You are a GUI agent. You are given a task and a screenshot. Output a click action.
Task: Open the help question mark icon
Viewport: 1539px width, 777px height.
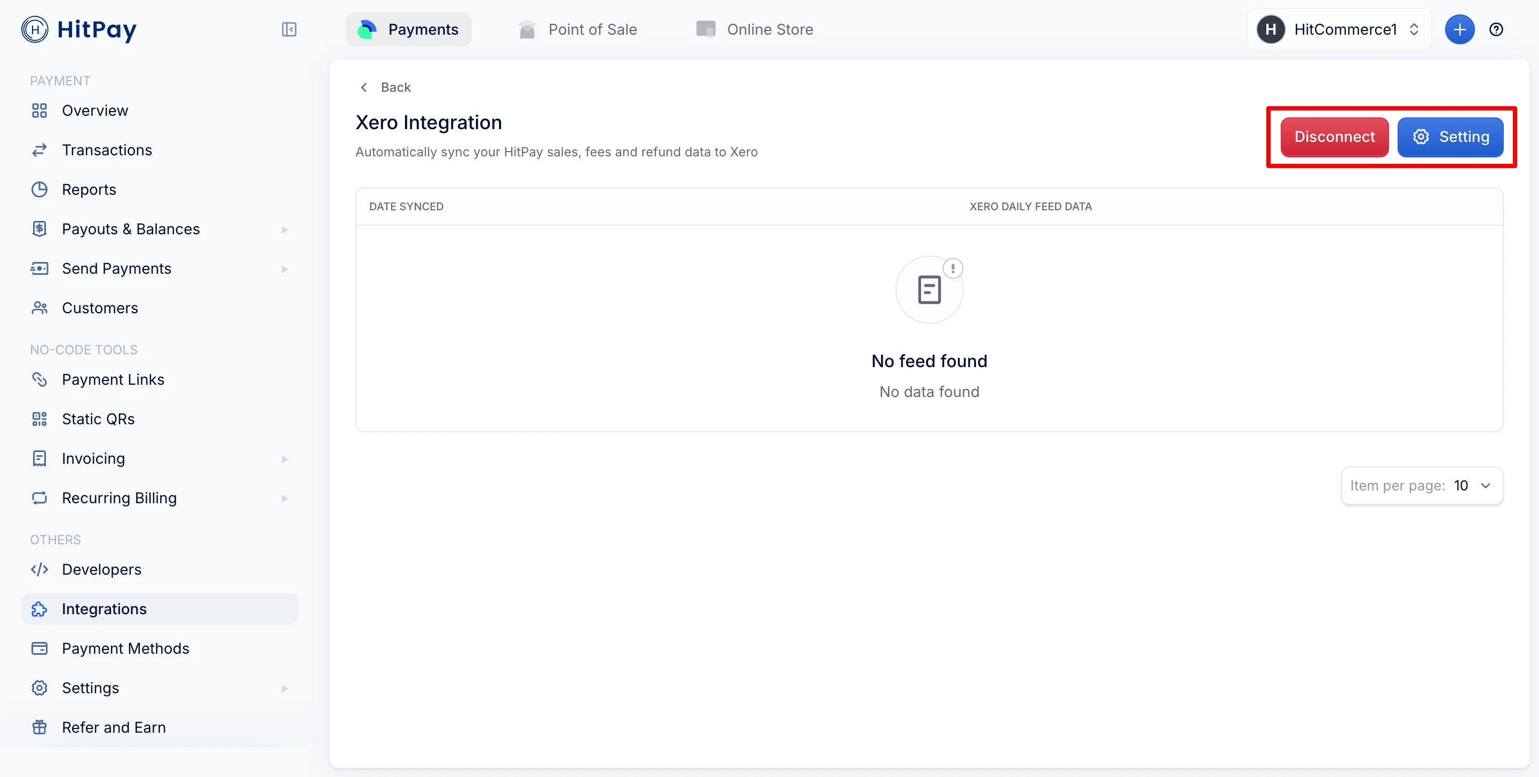point(1496,29)
